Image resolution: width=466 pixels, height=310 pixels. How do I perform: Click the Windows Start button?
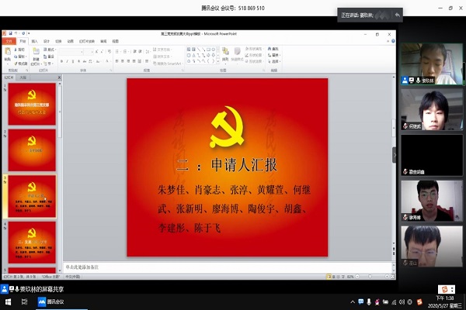[7, 302]
